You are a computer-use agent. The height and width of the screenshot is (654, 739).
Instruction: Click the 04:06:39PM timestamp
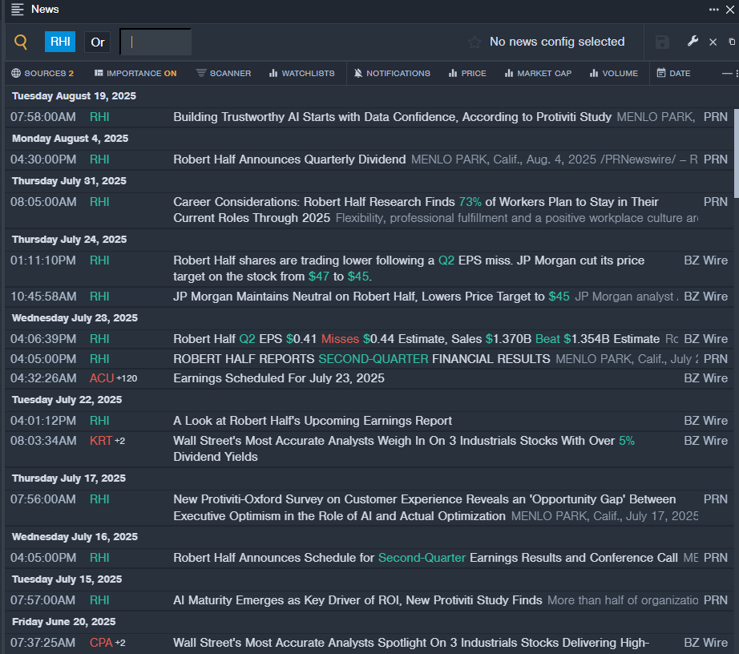[x=43, y=339]
